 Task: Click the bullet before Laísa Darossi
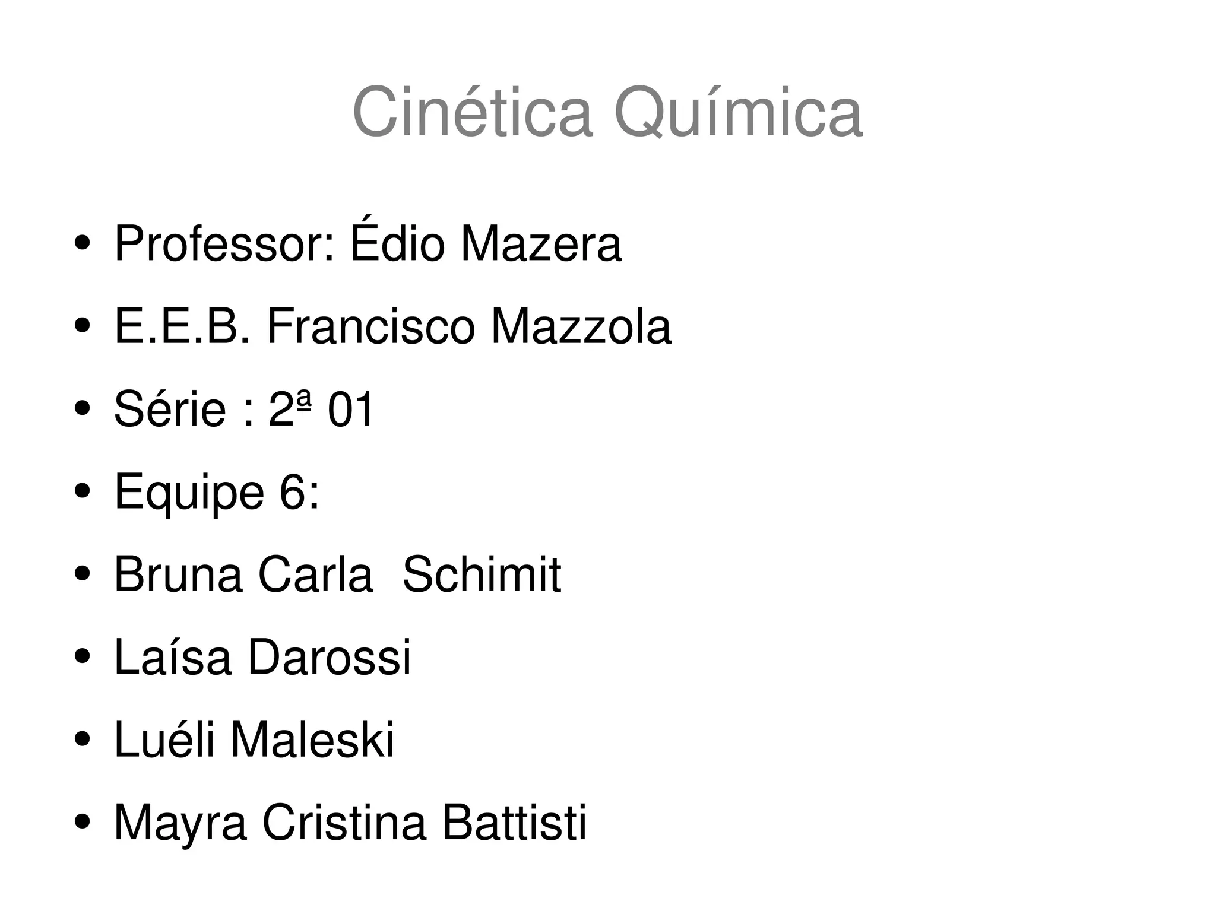(83, 656)
